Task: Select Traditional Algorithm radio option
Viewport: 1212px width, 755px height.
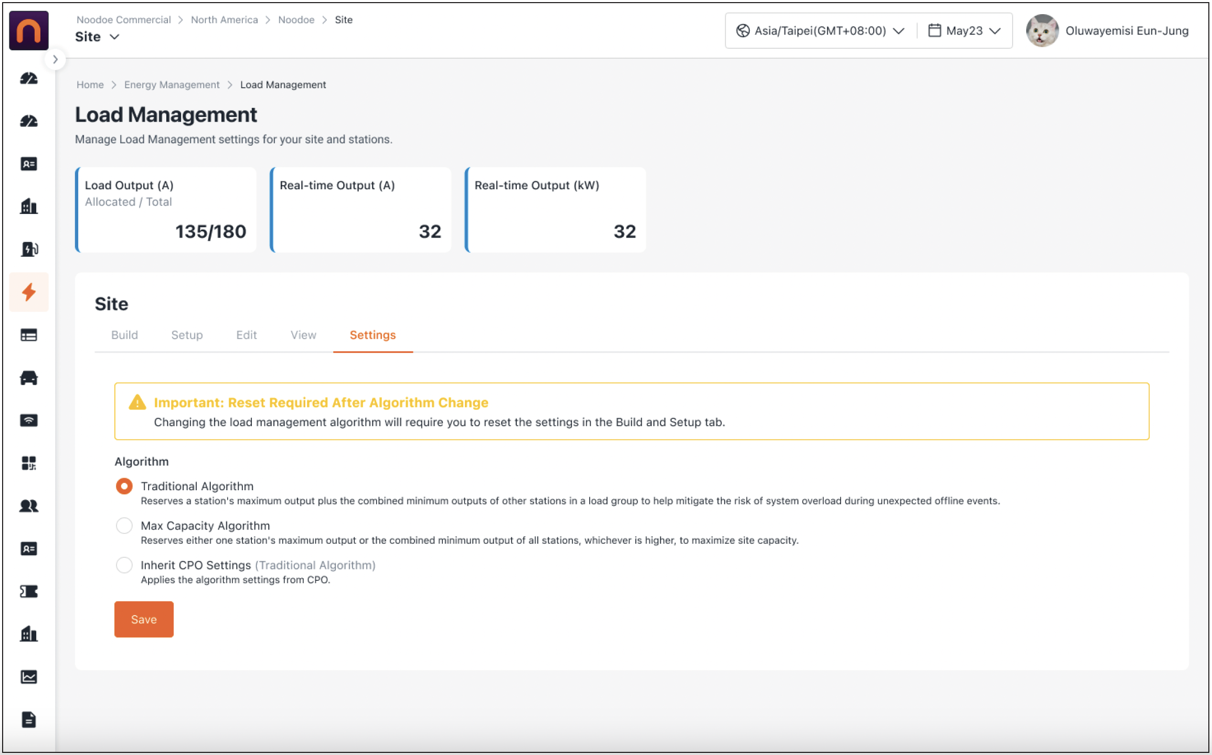Action: click(124, 486)
